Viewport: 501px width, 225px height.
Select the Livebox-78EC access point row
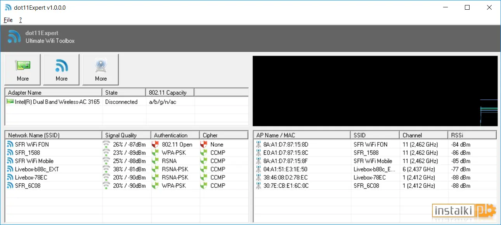[375, 178]
